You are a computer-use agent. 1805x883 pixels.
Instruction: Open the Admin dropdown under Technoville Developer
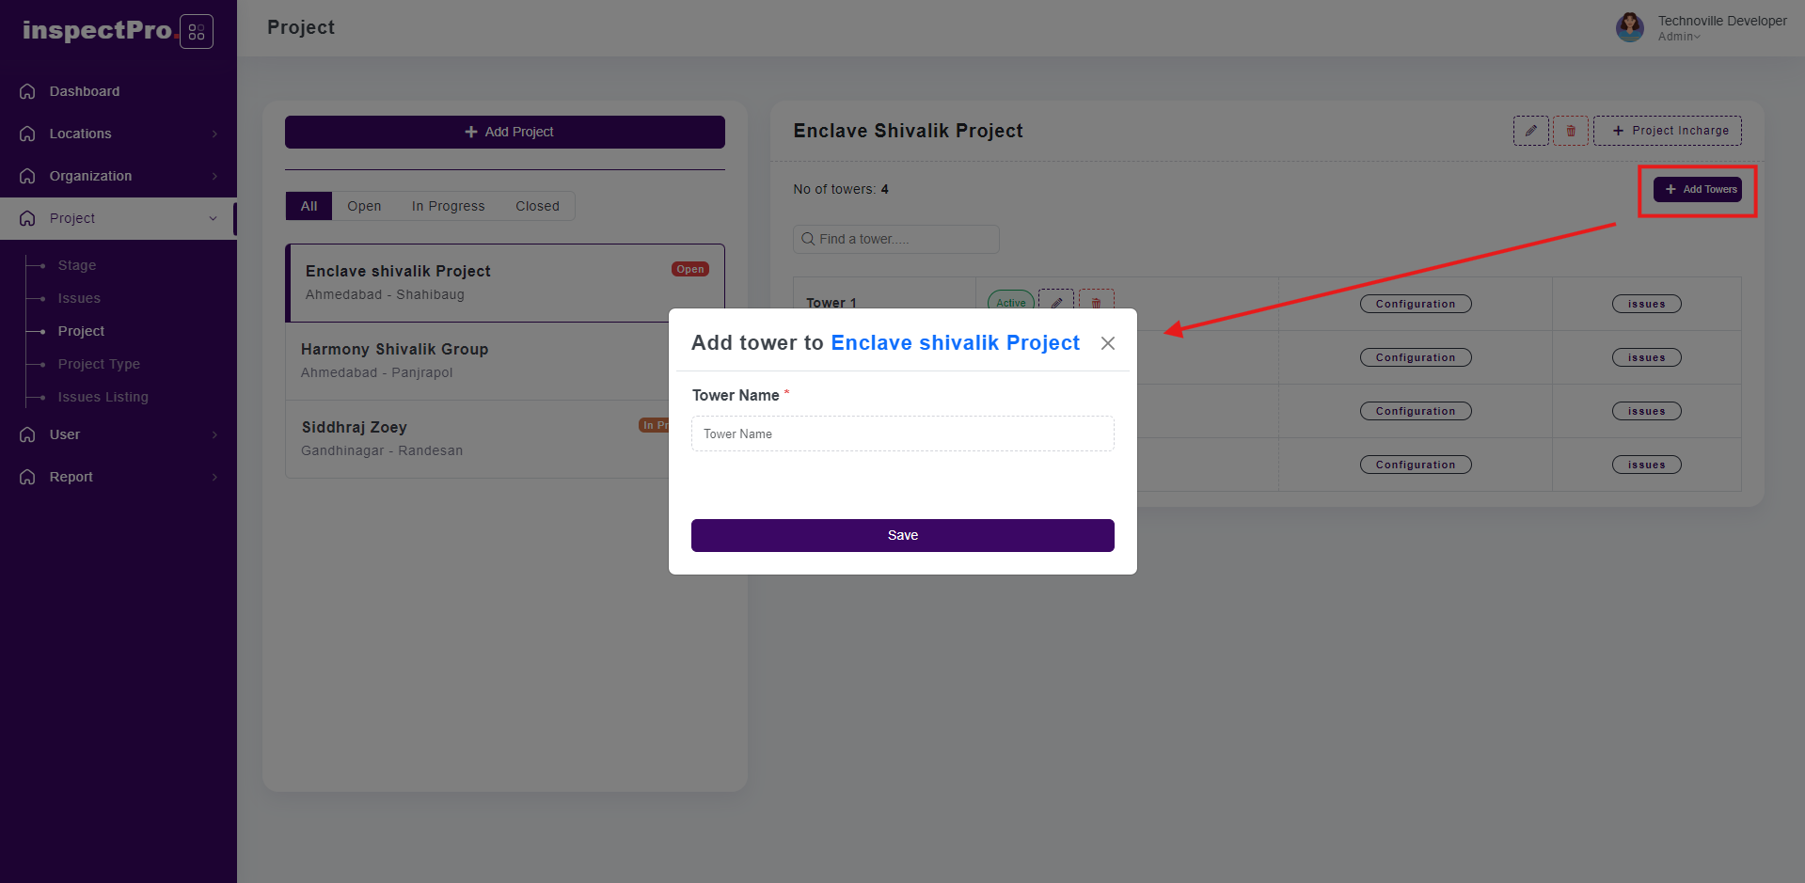(1679, 37)
